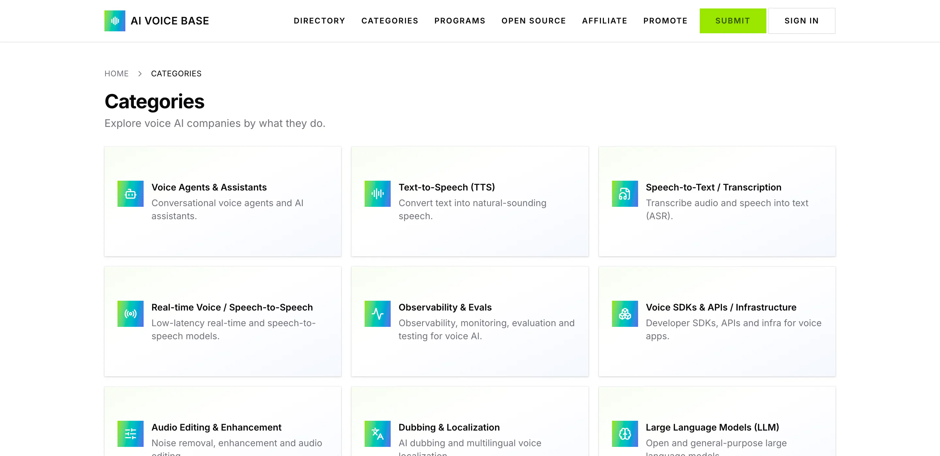The width and height of the screenshot is (940, 456).
Task: Click 'Observability, monitoring, evaluation and testing' description
Action: [x=486, y=329]
